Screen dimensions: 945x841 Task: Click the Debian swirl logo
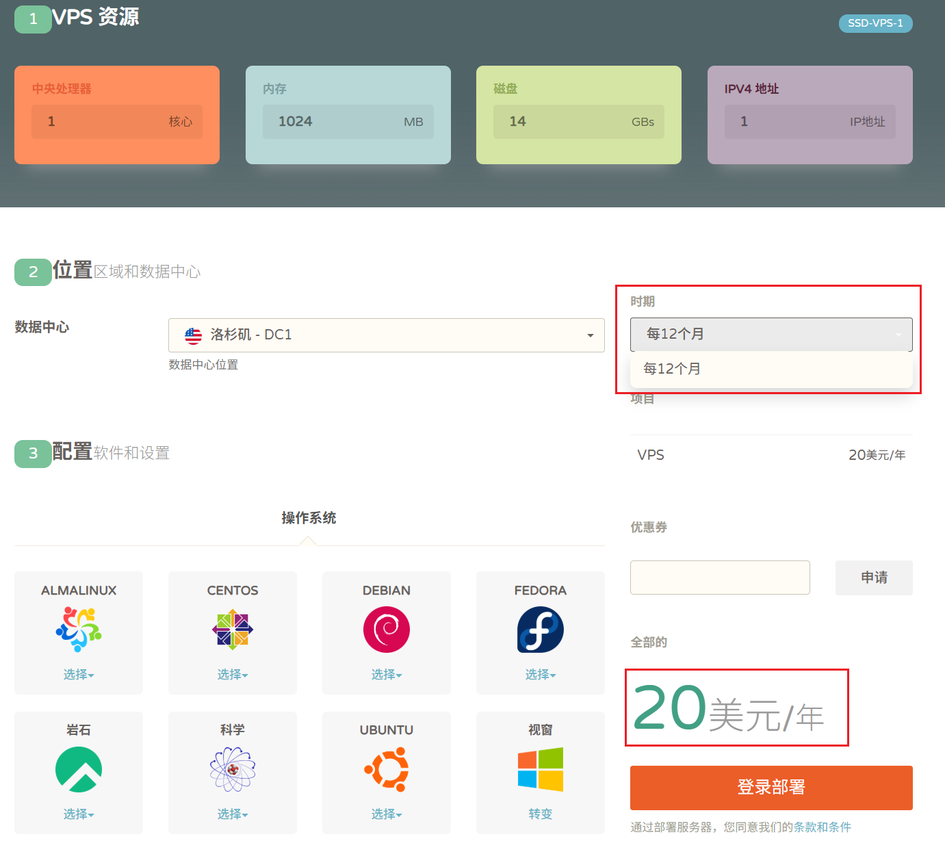click(x=387, y=630)
